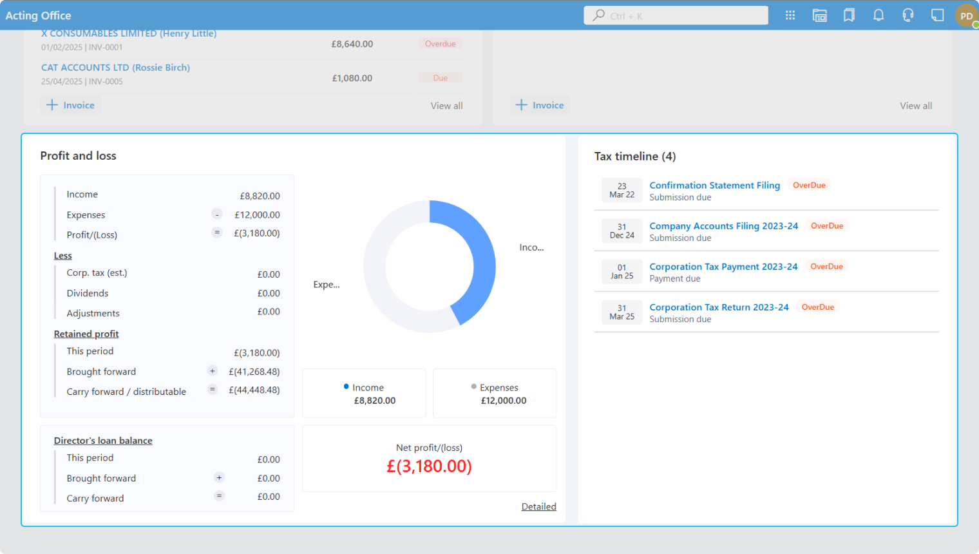Open CAT ACCOUNTS LTD invoice

pos(115,68)
